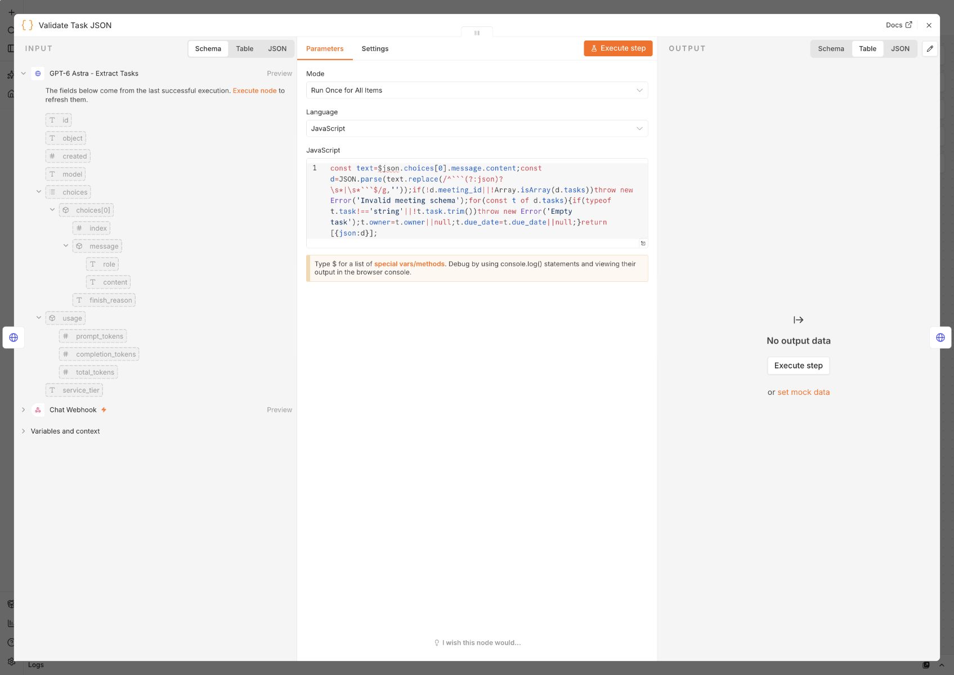
Task: Click the set mock data link
Action: (803, 393)
